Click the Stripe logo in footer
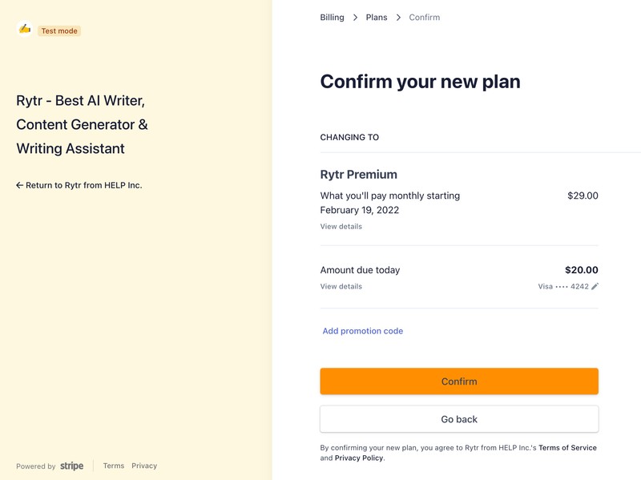Viewport: 641px width, 480px height. (x=71, y=466)
